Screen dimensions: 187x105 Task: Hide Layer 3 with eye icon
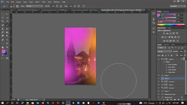(x=158, y=75)
